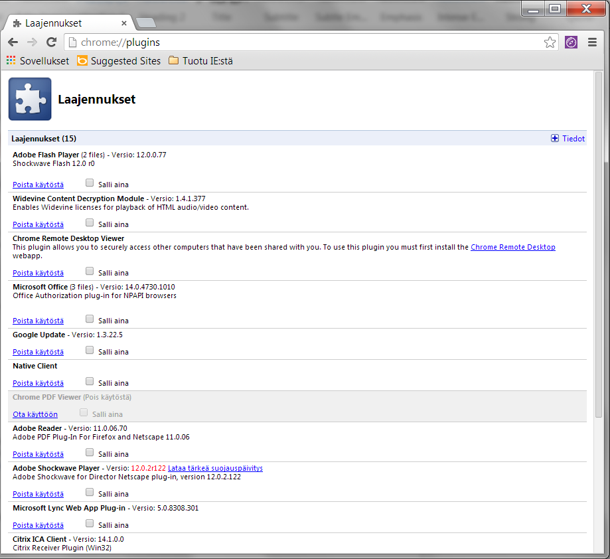Disable Adobe Flash Player via Poista käytöstä
The image size is (610, 559).
click(x=38, y=185)
